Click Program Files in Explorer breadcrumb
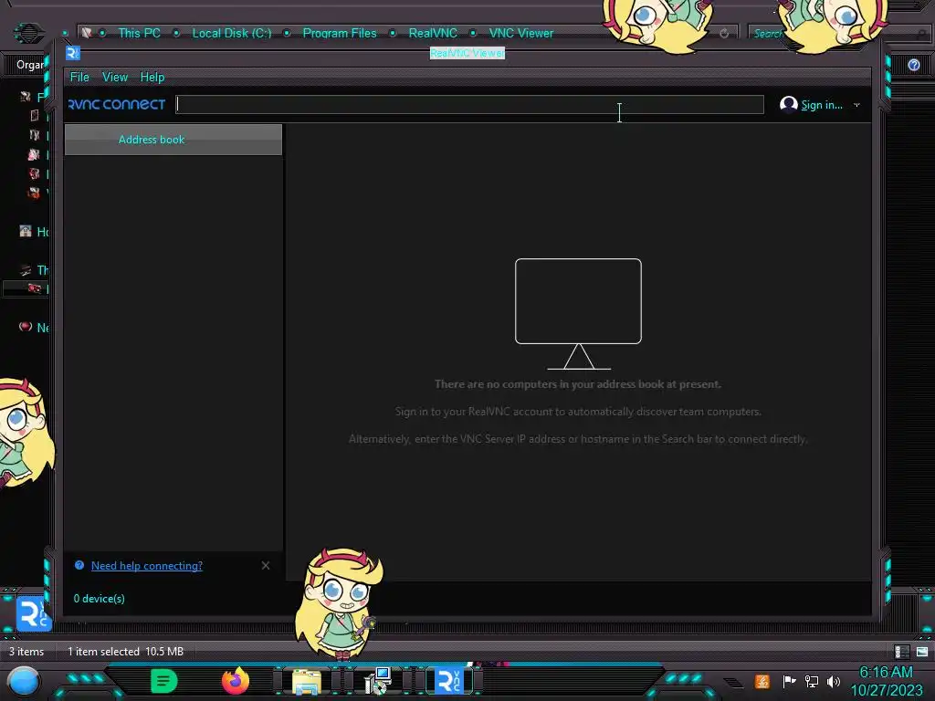The width and height of the screenshot is (935, 701). (340, 34)
